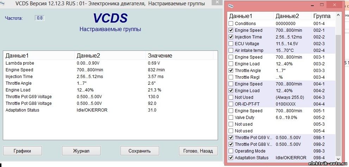Image resolution: width=349 pixels, height=167 pixels.
Task: Click Данные2 header in main table
Action: (x=110, y=55)
